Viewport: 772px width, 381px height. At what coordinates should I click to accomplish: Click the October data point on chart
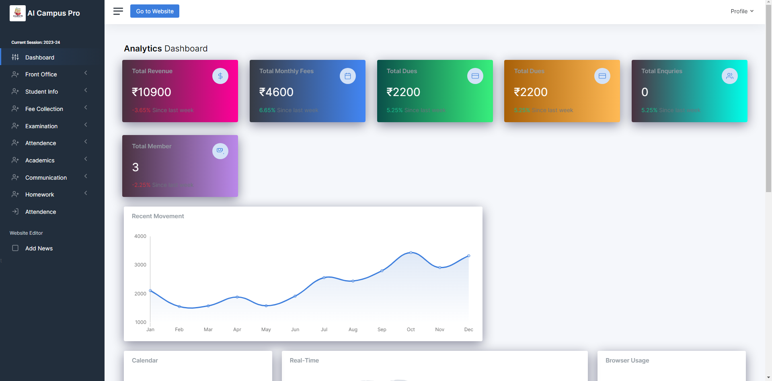(x=411, y=252)
